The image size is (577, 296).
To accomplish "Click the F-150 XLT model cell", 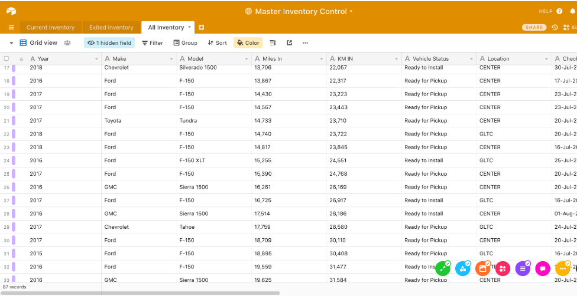I will (214, 160).
